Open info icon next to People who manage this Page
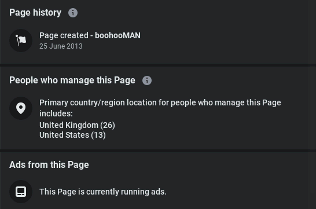The height and width of the screenshot is (209, 316). tap(147, 80)
